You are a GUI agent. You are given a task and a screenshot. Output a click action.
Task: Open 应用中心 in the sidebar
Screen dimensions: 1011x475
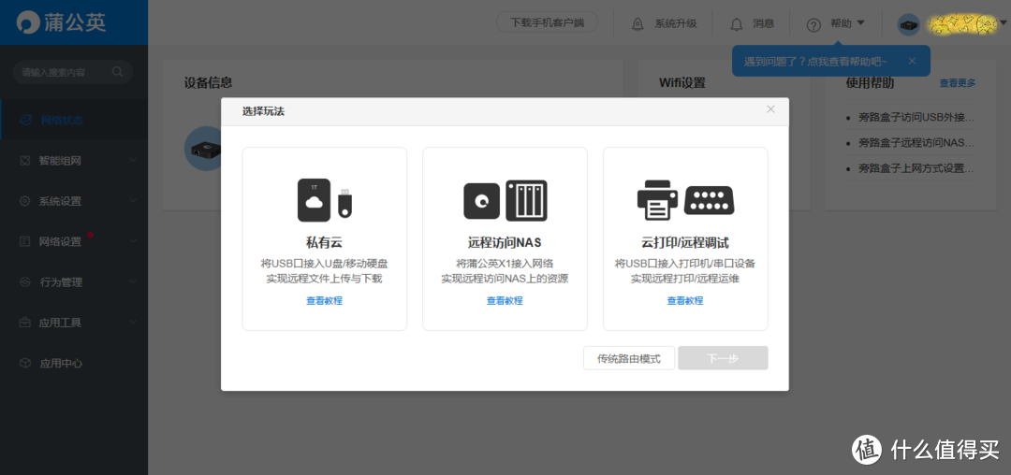coord(61,363)
